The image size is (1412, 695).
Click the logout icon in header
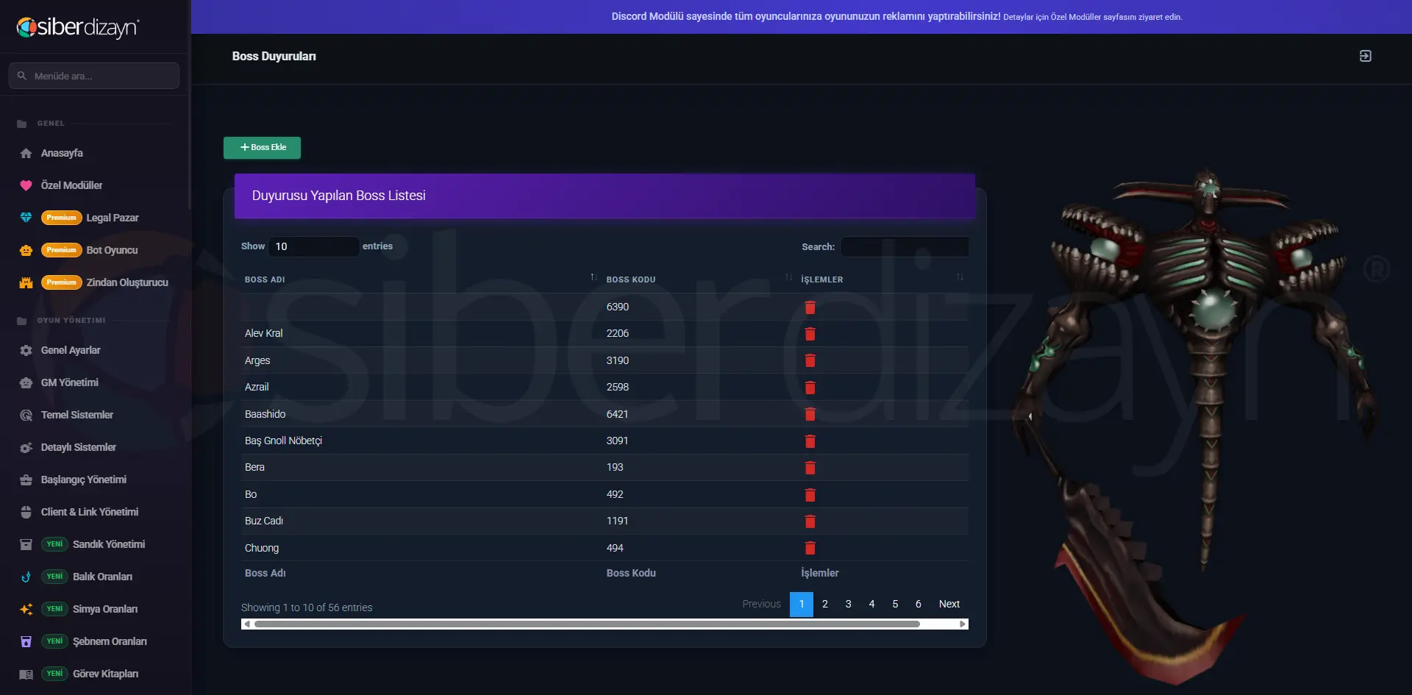(x=1365, y=56)
